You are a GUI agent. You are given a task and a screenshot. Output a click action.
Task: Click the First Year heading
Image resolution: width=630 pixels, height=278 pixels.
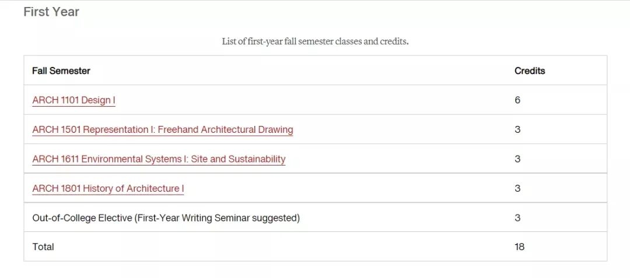51,12
